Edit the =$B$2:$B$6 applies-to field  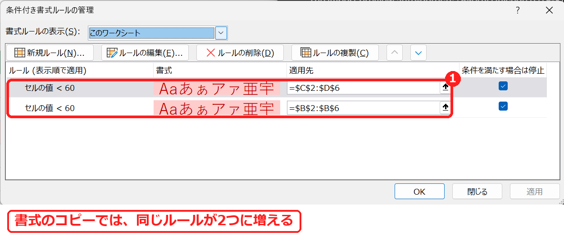pyautogui.click(x=364, y=108)
